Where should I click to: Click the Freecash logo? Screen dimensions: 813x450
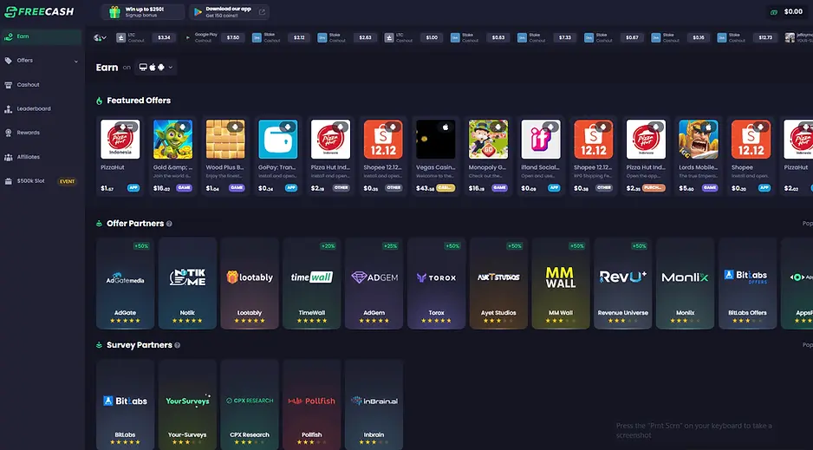(39, 11)
